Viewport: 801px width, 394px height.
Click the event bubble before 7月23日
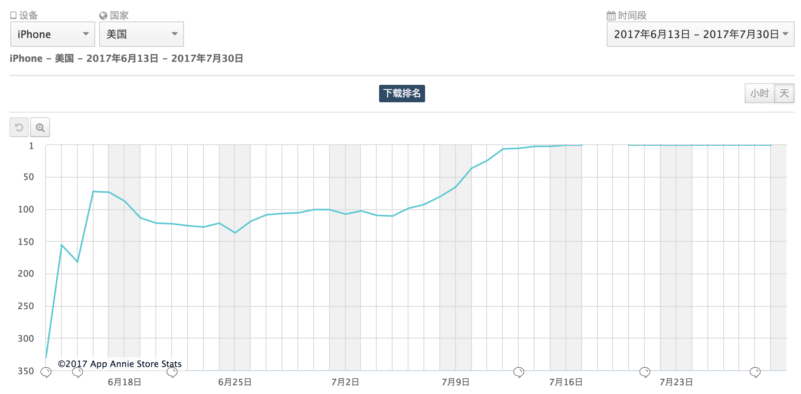click(645, 372)
